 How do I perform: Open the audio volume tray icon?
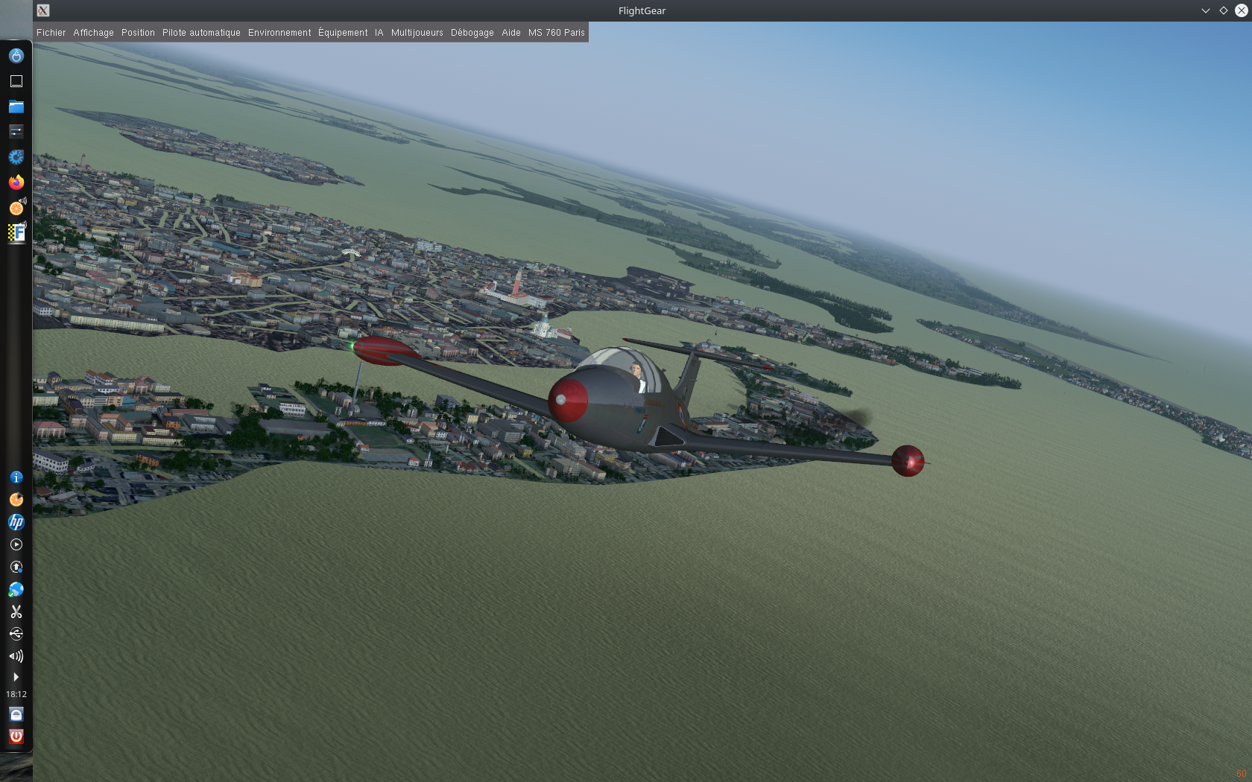[x=16, y=656]
